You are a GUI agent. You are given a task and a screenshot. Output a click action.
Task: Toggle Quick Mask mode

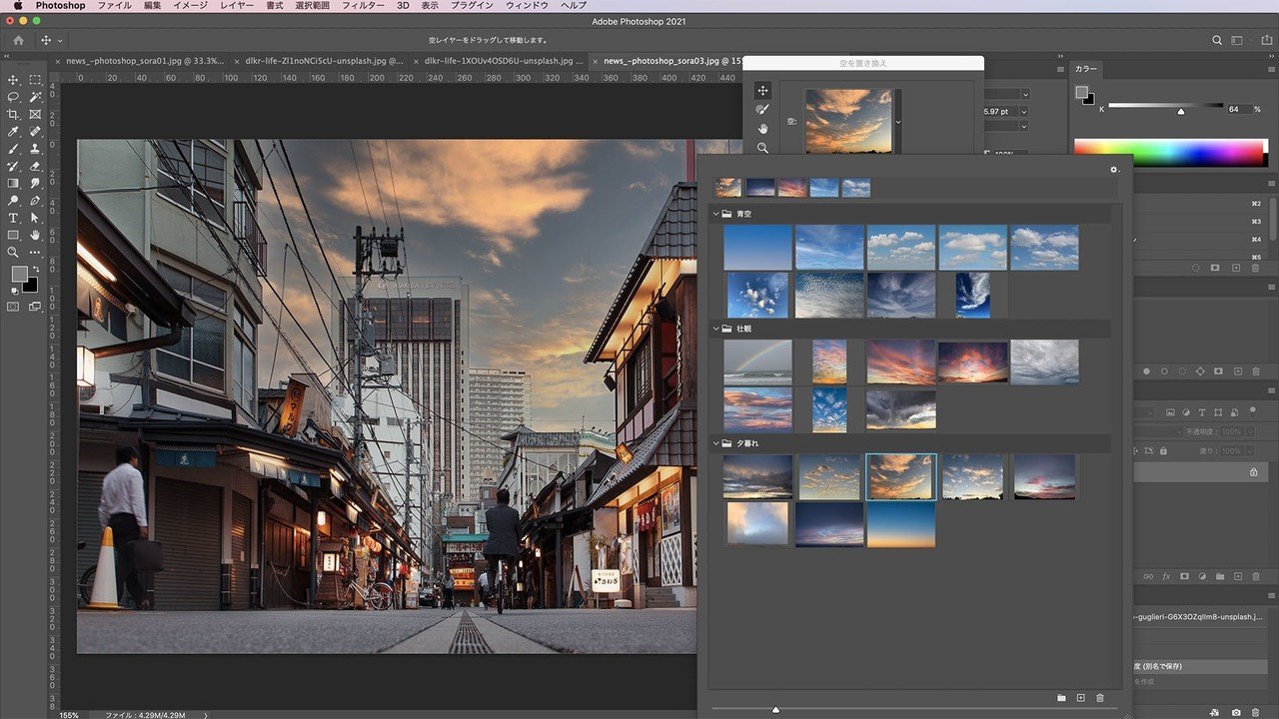[x=14, y=307]
